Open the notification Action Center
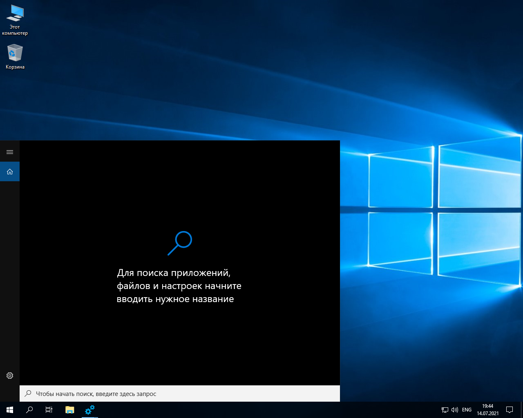The image size is (523, 418). point(510,410)
